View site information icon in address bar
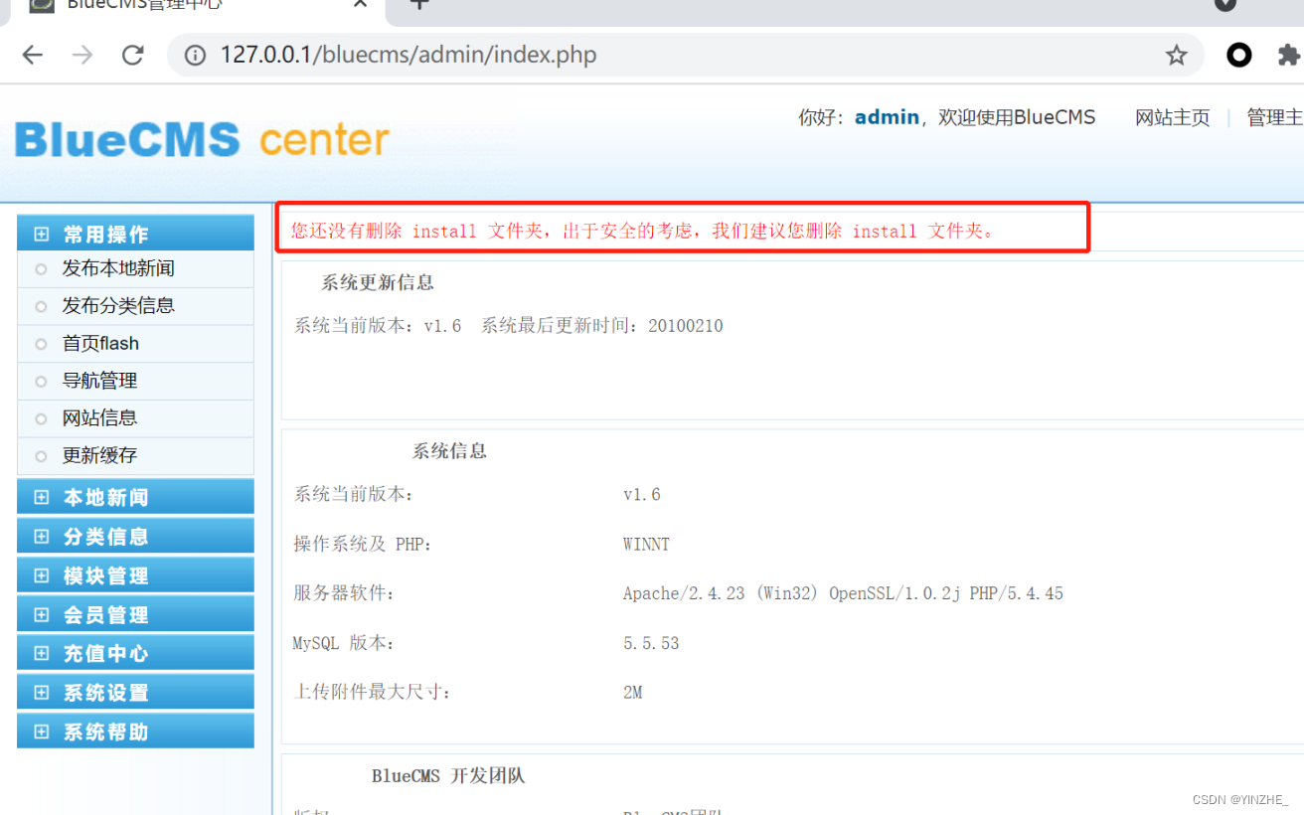The height and width of the screenshot is (815, 1304). pyautogui.click(x=196, y=55)
